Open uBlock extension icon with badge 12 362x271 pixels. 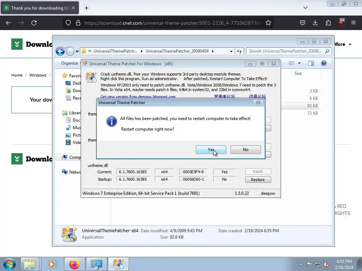(x=341, y=22)
